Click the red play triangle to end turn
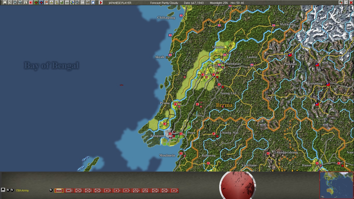The width and height of the screenshot is (354, 199). 101,3
